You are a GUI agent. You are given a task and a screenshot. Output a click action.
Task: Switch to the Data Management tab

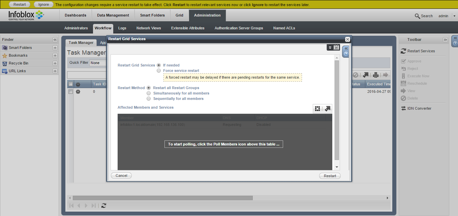(x=113, y=15)
